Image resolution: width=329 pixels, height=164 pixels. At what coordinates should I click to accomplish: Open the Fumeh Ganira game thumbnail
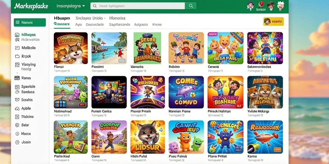click(x=109, y=92)
